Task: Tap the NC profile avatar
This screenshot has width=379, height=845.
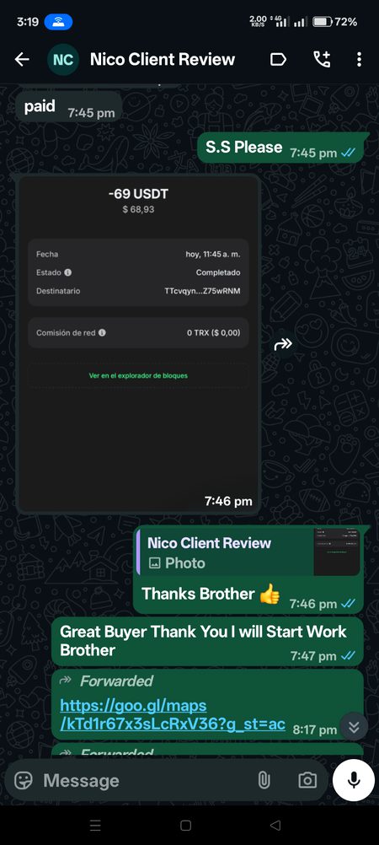Action: (x=63, y=59)
